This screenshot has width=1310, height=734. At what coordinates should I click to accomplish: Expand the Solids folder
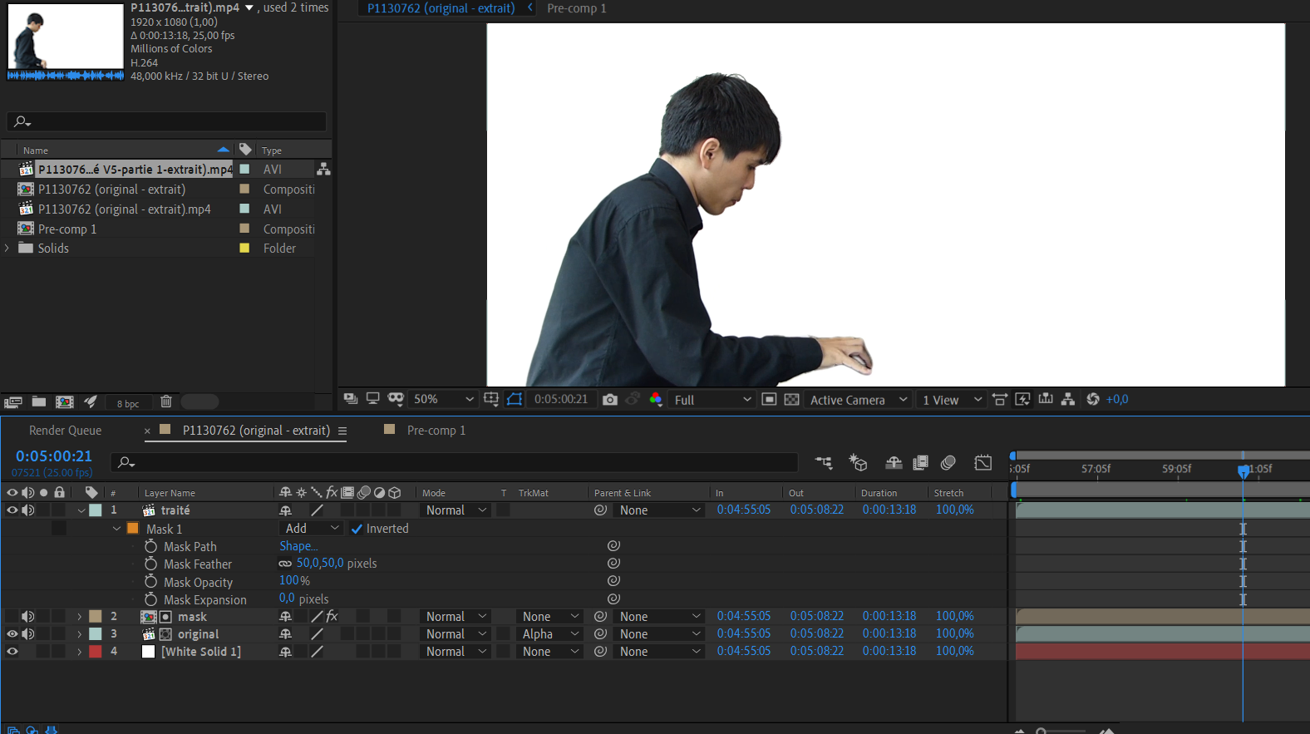pos(7,249)
